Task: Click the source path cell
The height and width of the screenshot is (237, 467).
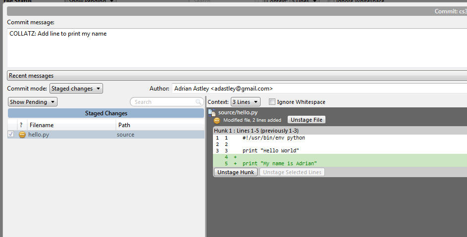Action: pyautogui.click(x=126, y=135)
